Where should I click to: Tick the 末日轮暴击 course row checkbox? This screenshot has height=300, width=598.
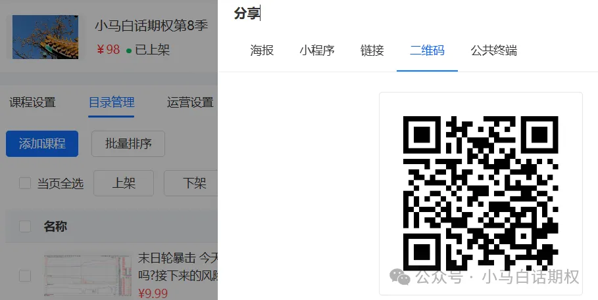25,276
